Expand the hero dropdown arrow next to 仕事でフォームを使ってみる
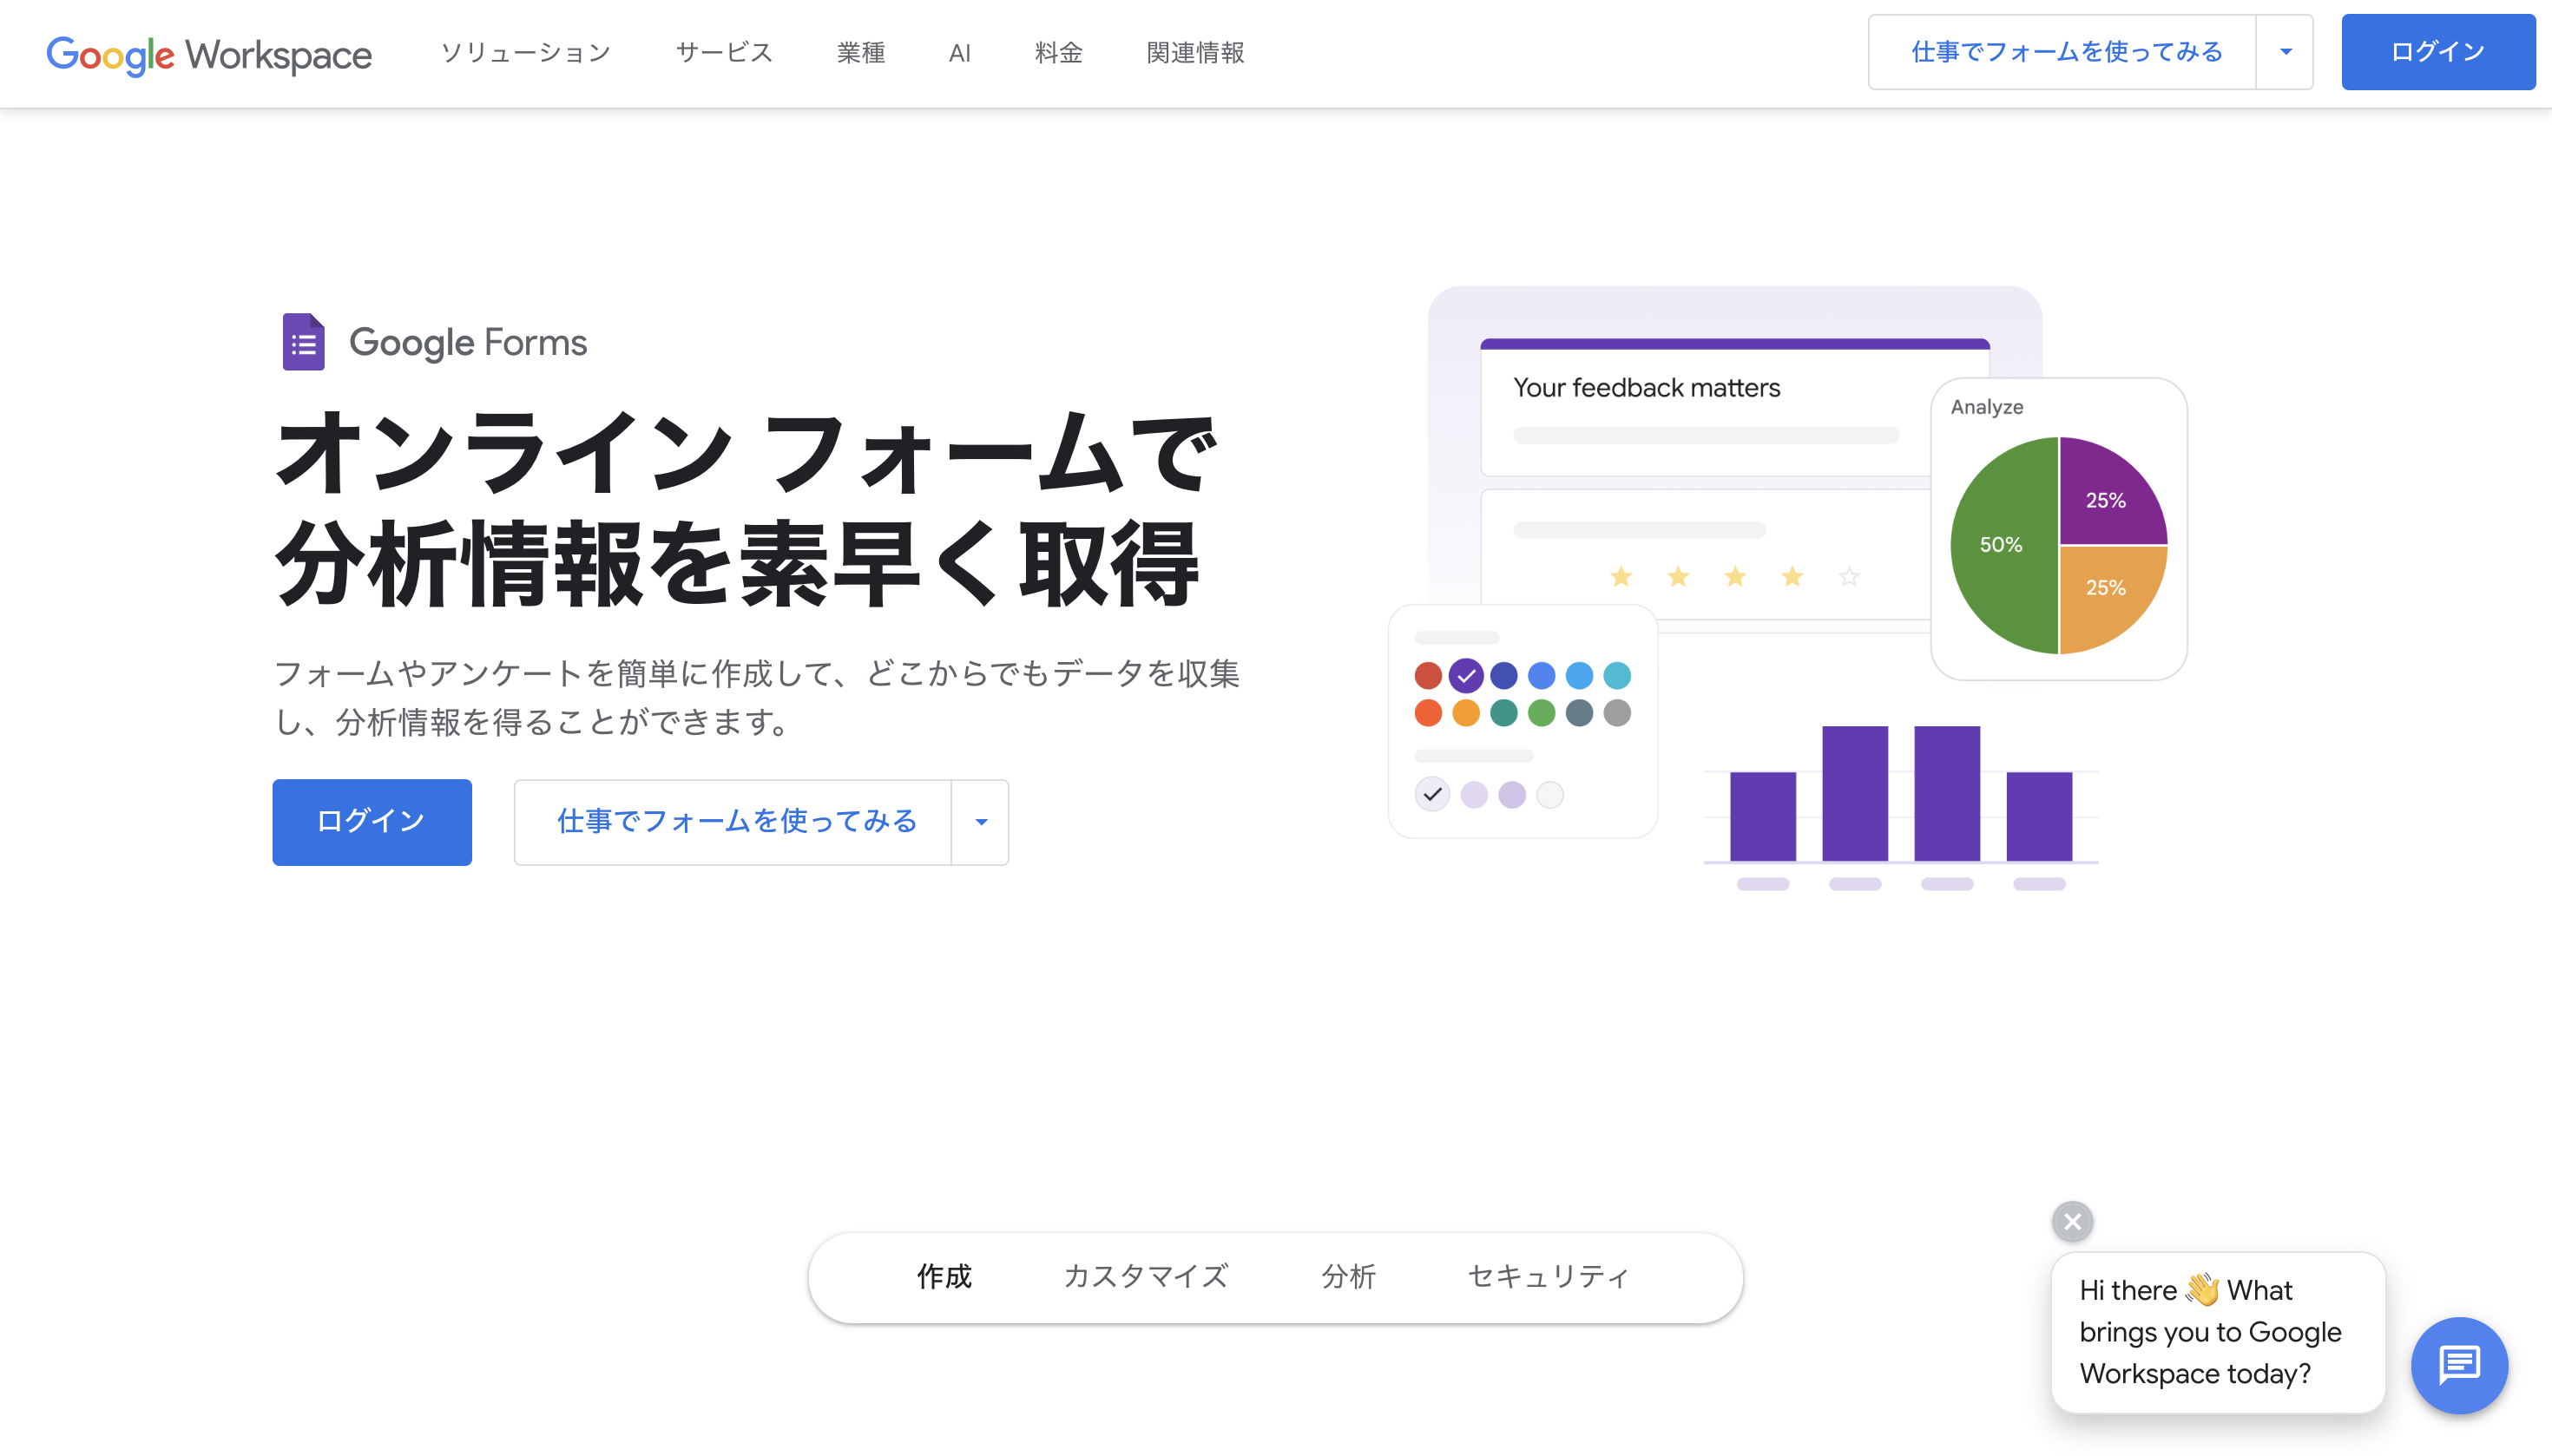Viewport: 2552px width, 1456px height. click(980, 822)
